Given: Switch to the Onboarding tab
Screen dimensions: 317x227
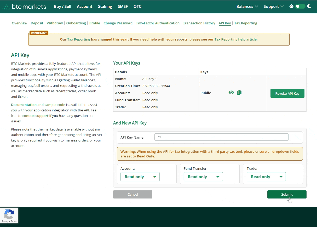Looking at the screenshot, I should pyautogui.click(x=76, y=23).
